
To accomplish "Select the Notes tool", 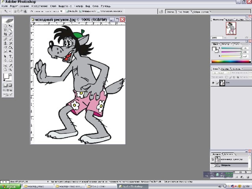I will (5, 66).
